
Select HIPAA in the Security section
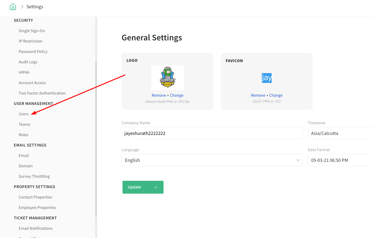[24, 72]
